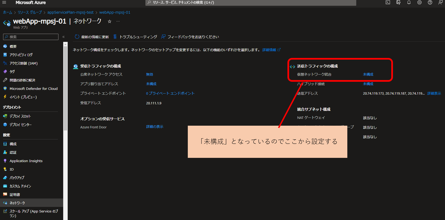Open トラブルシューティング in the toolbar
Viewport: 445px width, 220px height.
(135, 37)
